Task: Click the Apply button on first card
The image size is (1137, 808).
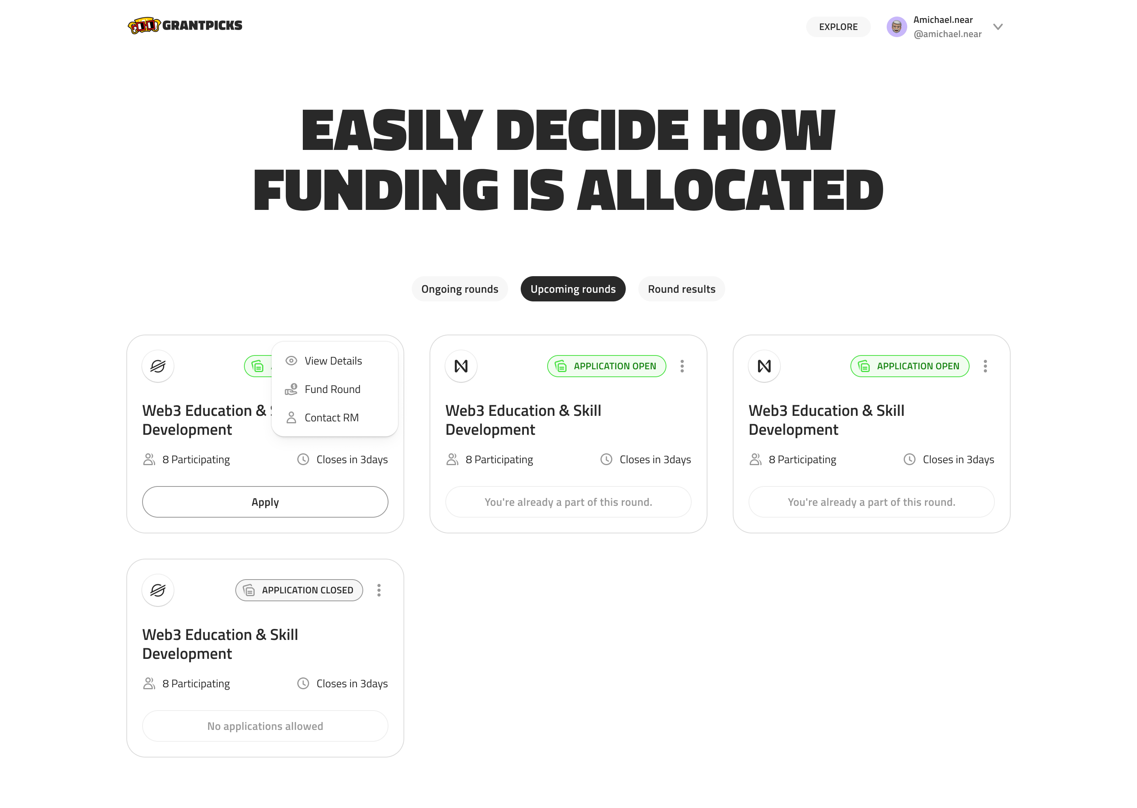Action: coord(265,502)
